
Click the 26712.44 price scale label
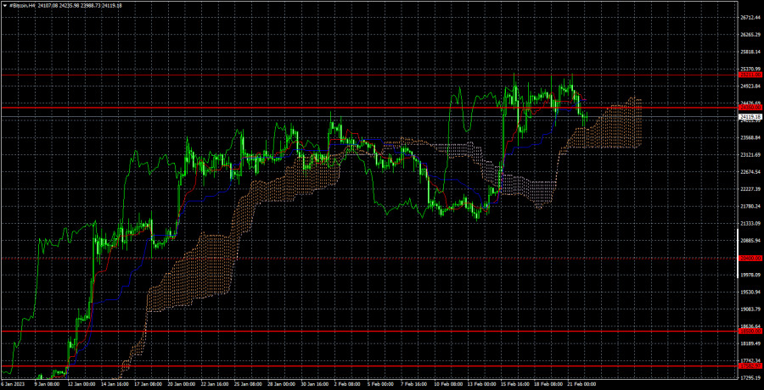[x=751, y=18]
